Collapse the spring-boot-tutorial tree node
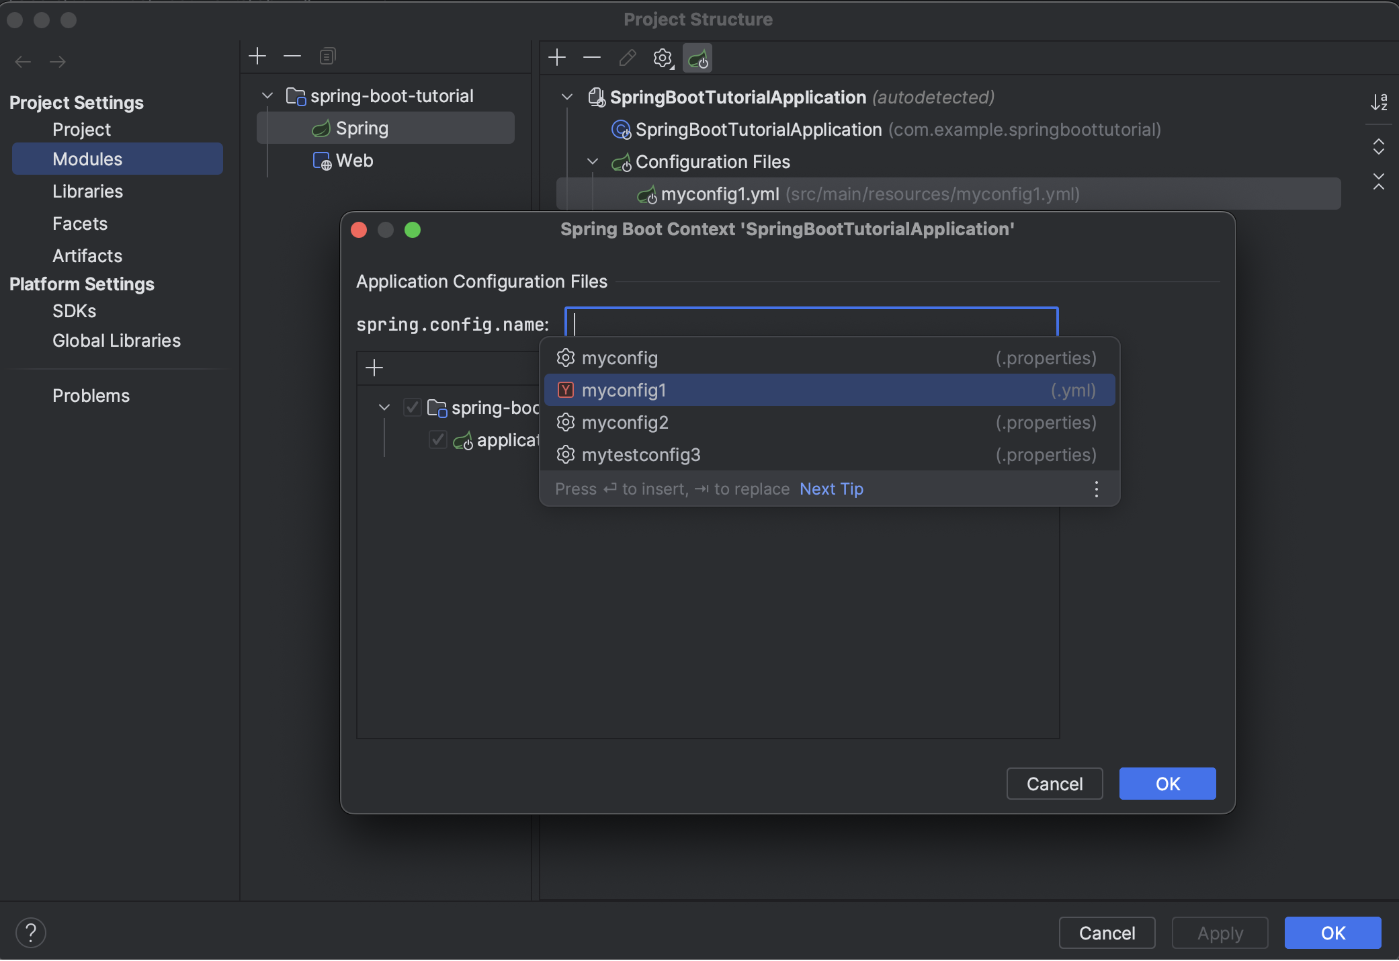The height and width of the screenshot is (961, 1399). click(266, 95)
